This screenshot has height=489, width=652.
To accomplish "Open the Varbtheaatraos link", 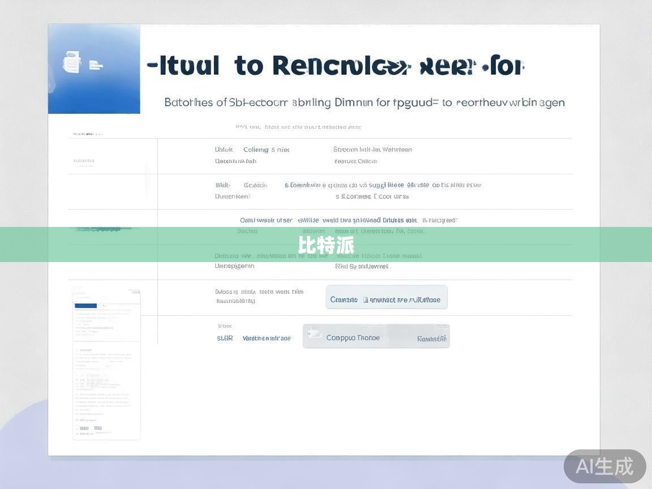I will pyautogui.click(x=266, y=338).
